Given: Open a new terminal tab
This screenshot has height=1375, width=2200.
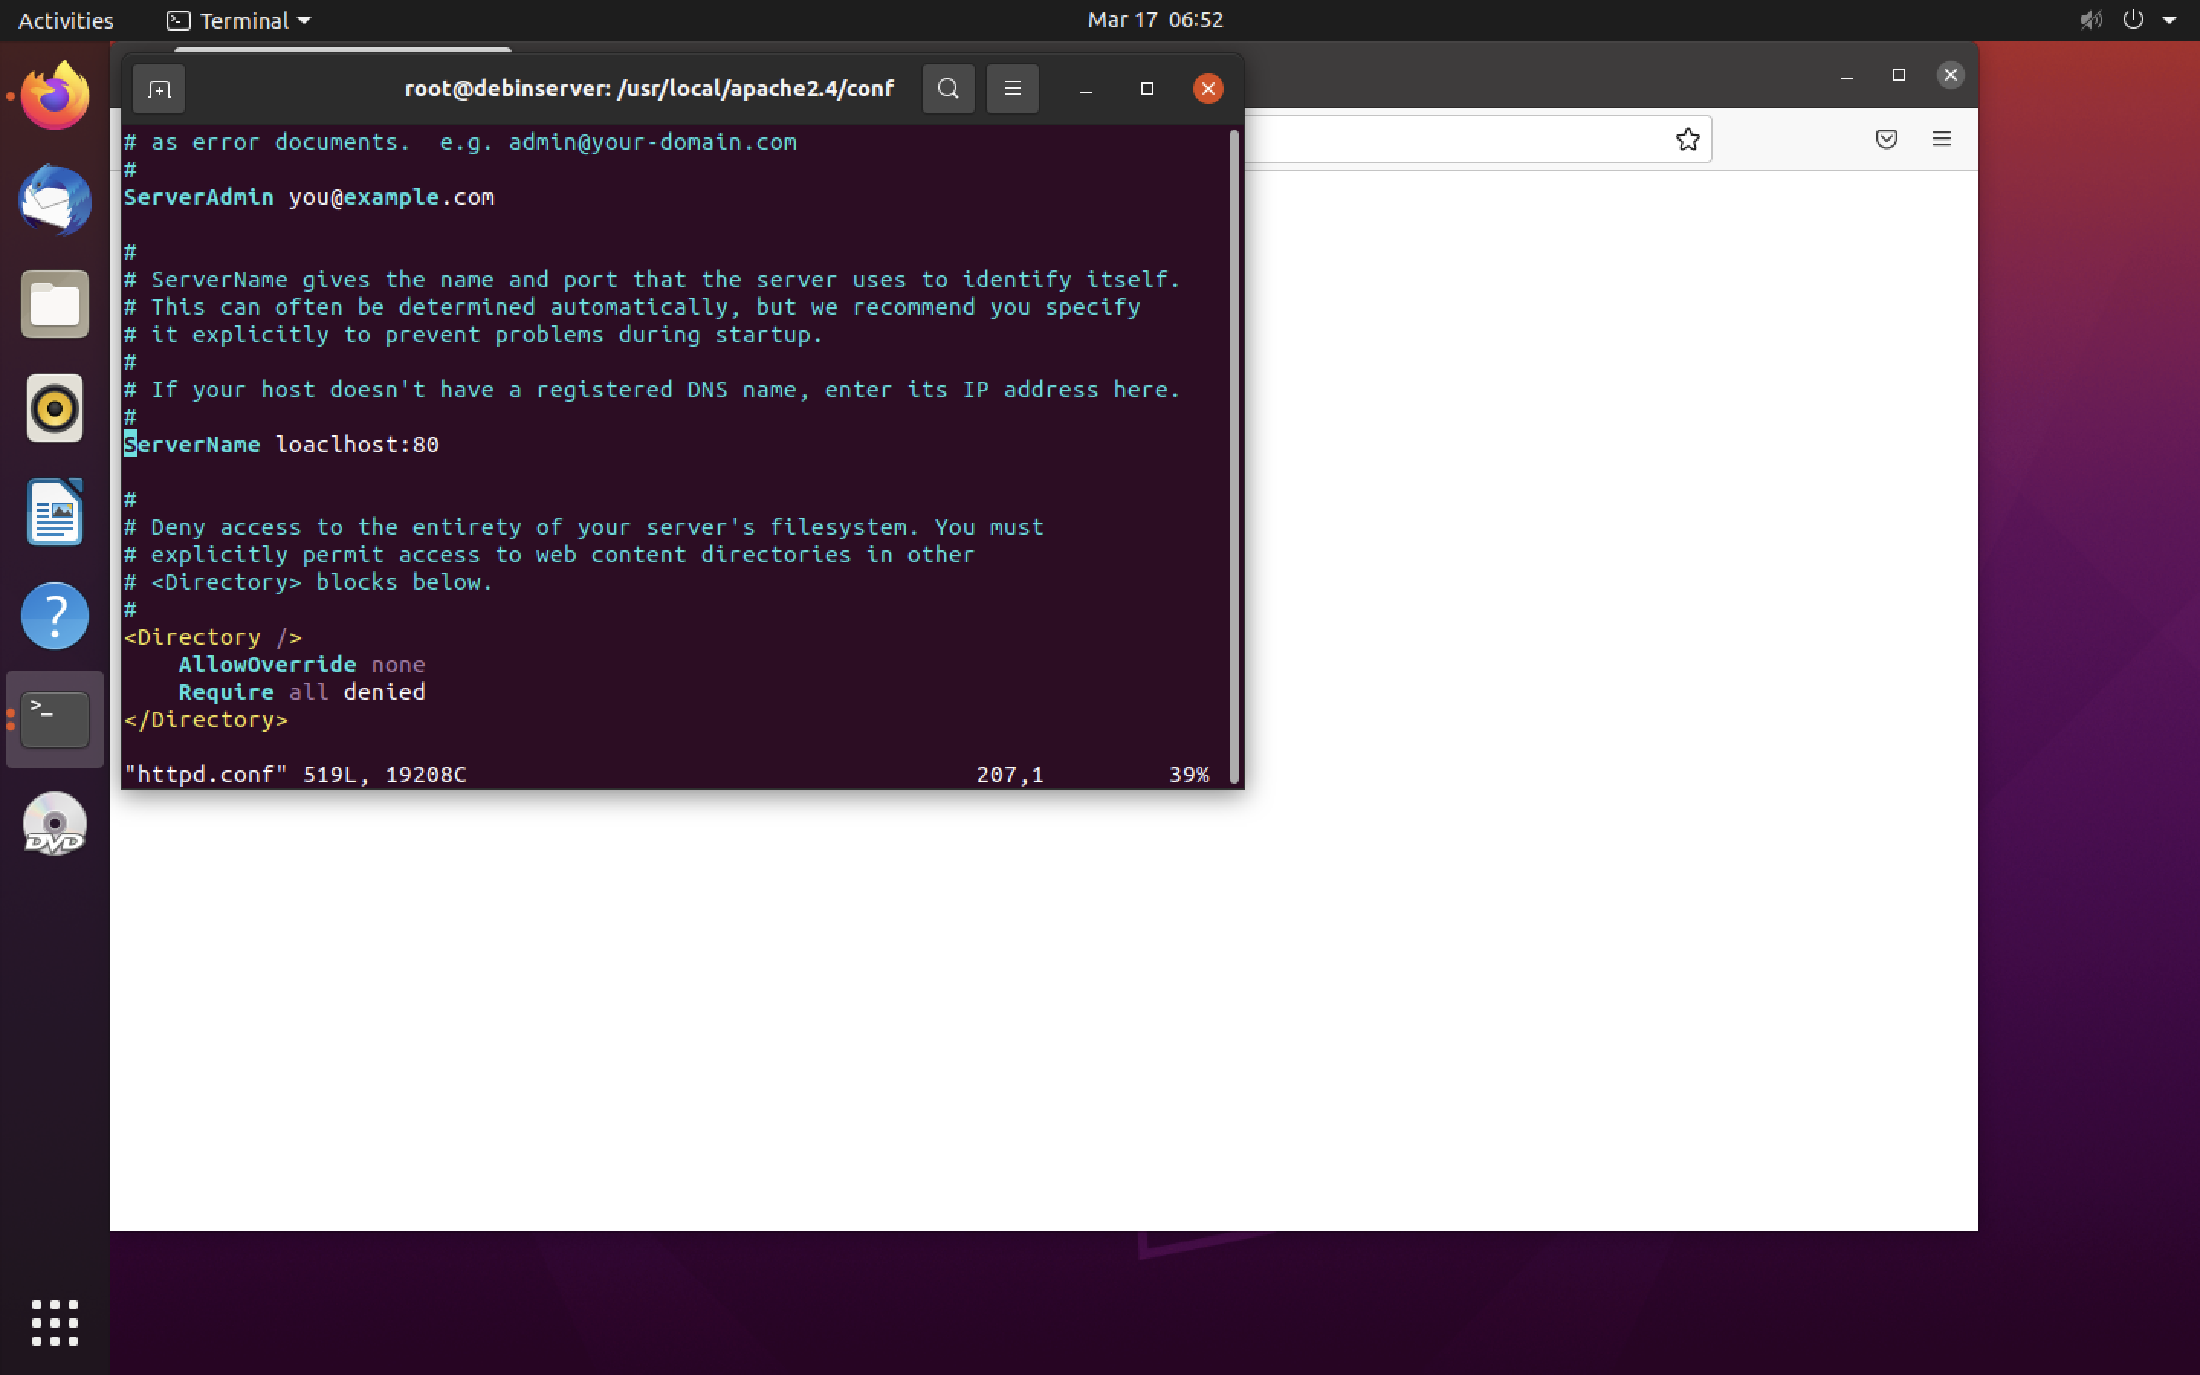Looking at the screenshot, I should click(159, 89).
